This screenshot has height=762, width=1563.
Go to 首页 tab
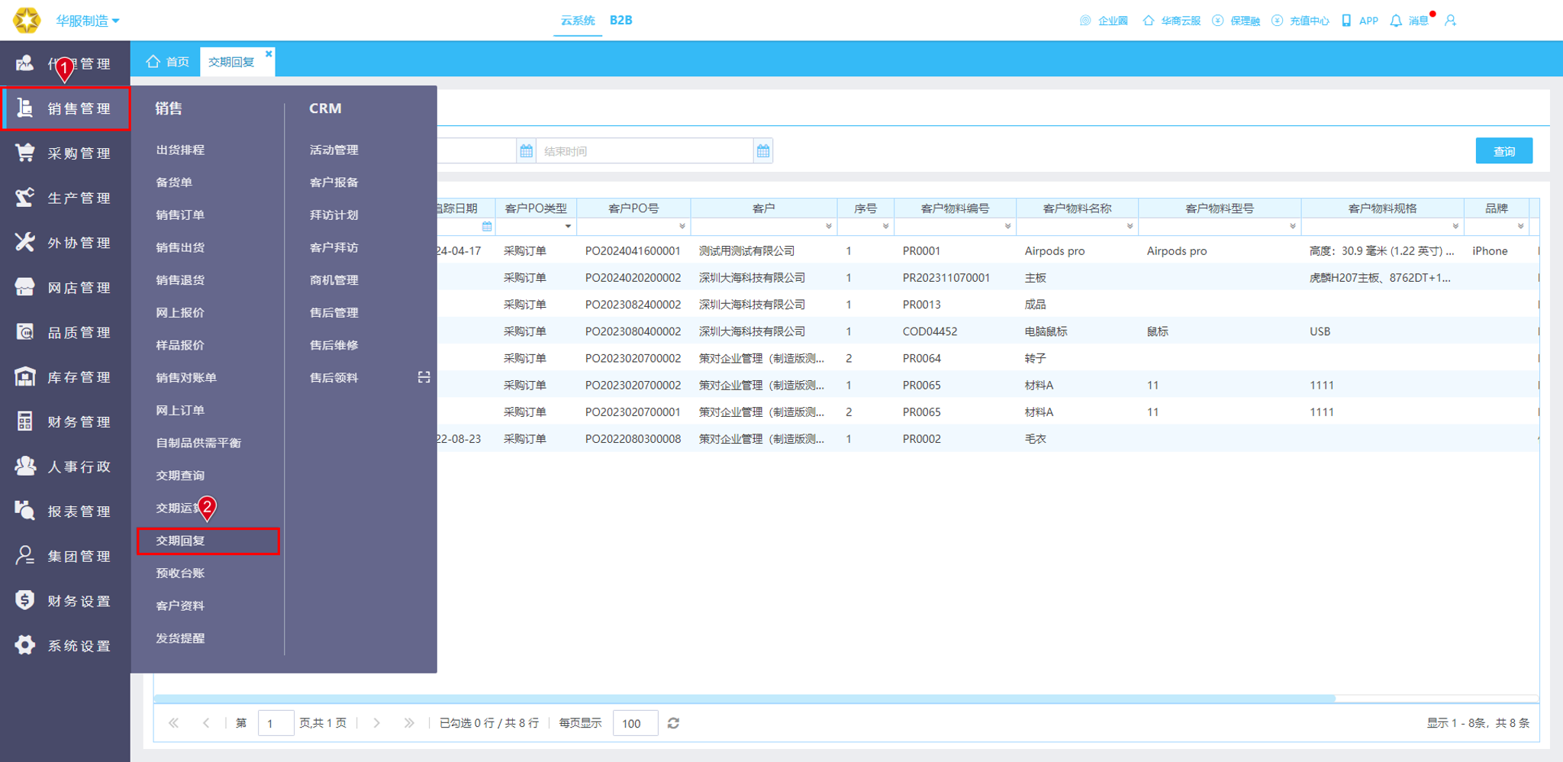168,62
